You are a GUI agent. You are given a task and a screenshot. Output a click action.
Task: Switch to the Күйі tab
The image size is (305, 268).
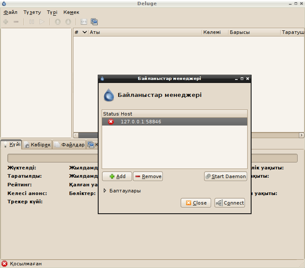point(11,144)
